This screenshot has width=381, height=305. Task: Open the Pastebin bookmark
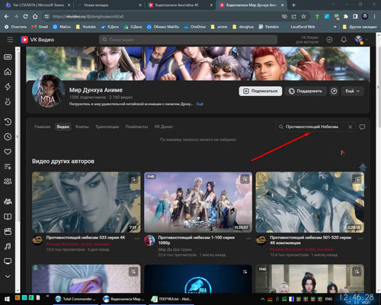(269, 27)
